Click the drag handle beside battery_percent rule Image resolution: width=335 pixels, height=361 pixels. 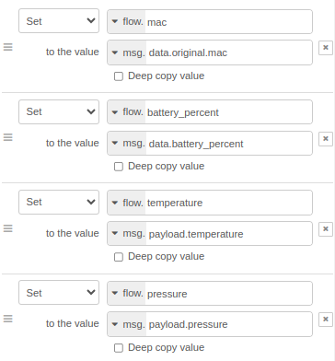pyautogui.click(x=8, y=137)
